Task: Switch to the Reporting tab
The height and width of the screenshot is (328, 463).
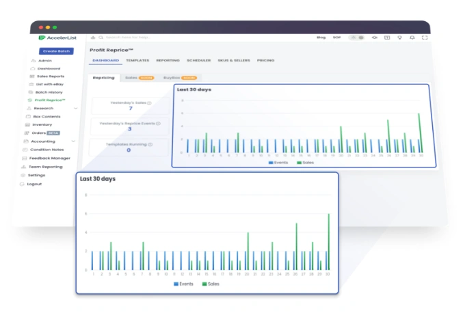Action: pos(168,60)
